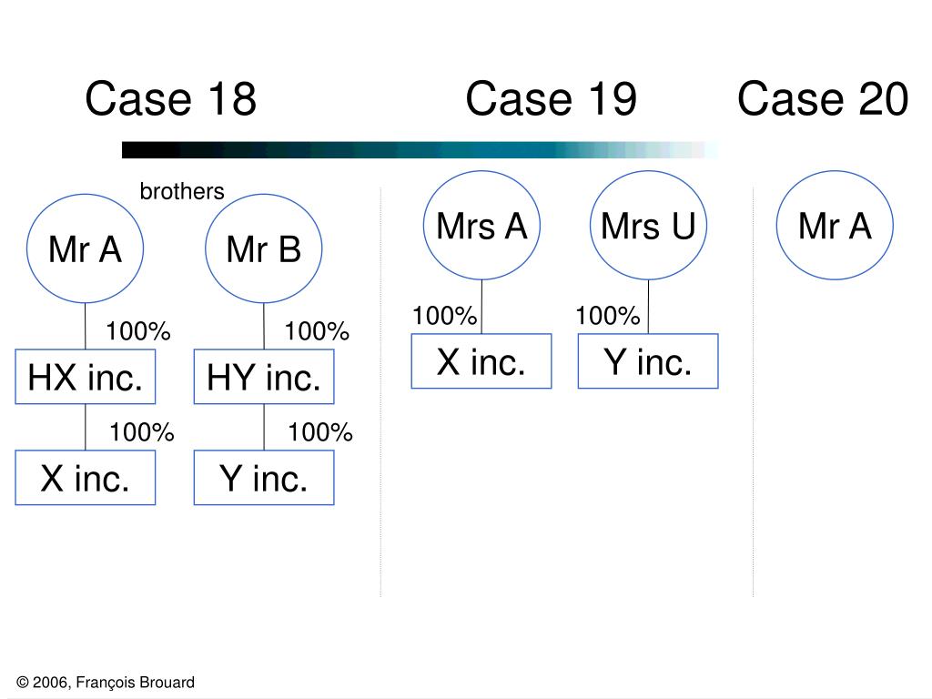Select the Mrs U circle
Viewport: 932px width, 699px height.
[x=648, y=226]
